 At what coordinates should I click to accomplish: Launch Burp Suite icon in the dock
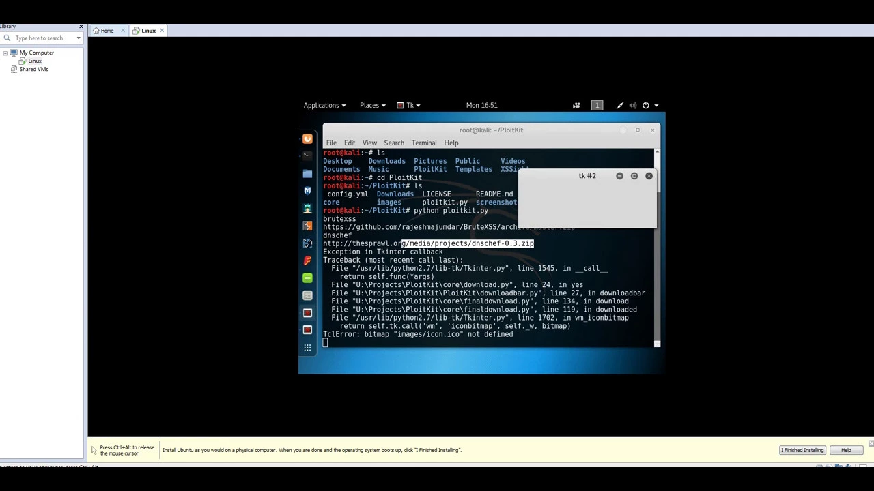pos(307,226)
